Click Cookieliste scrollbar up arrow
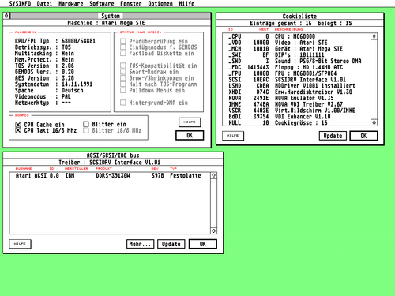The height and width of the screenshot is (296, 395). 374,36
